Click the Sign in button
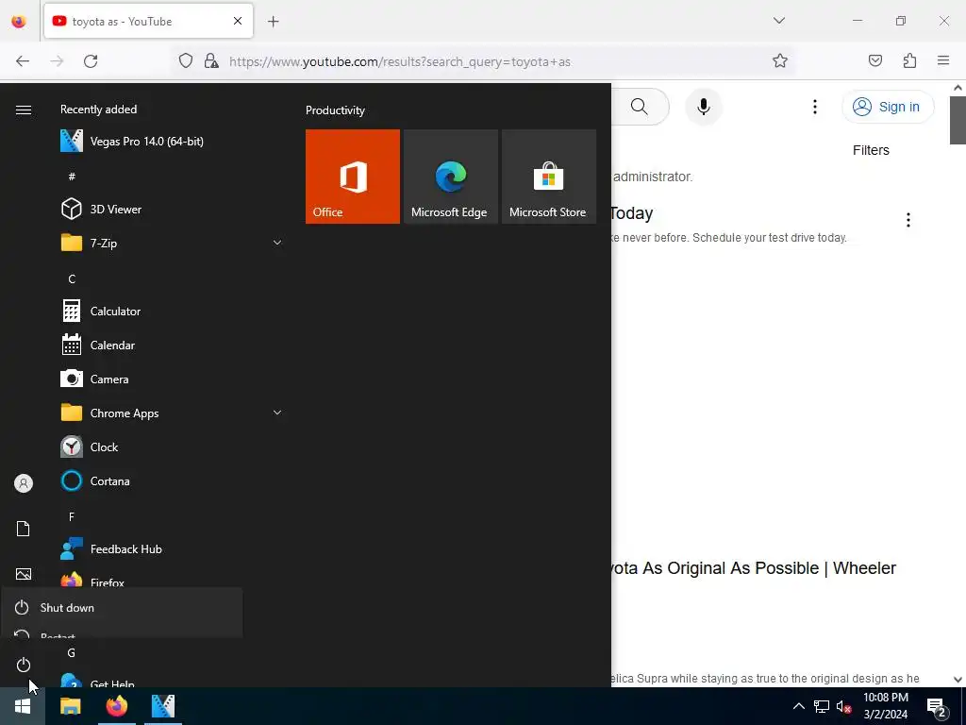Viewport: 966px width, 725px height. (888, 107)
